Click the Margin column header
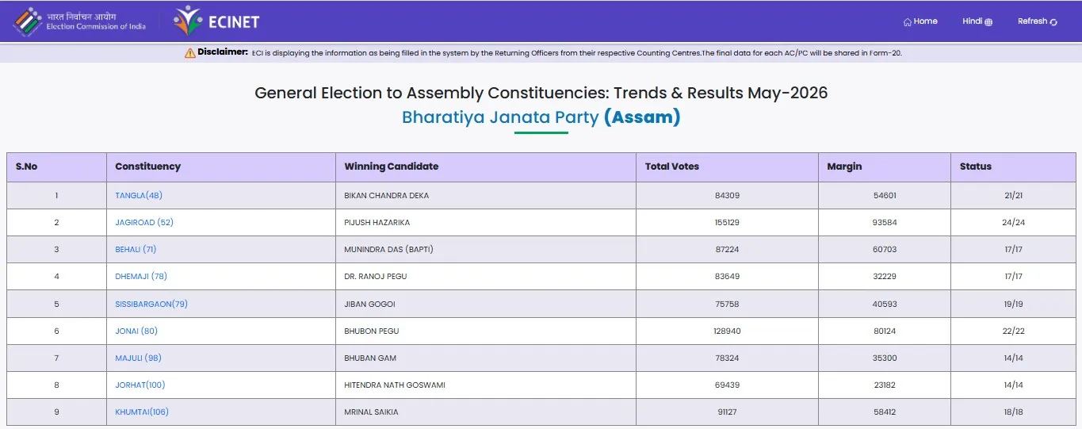Screen dimensions: 1082x429 pyautogui.click(x=844, y=167)
